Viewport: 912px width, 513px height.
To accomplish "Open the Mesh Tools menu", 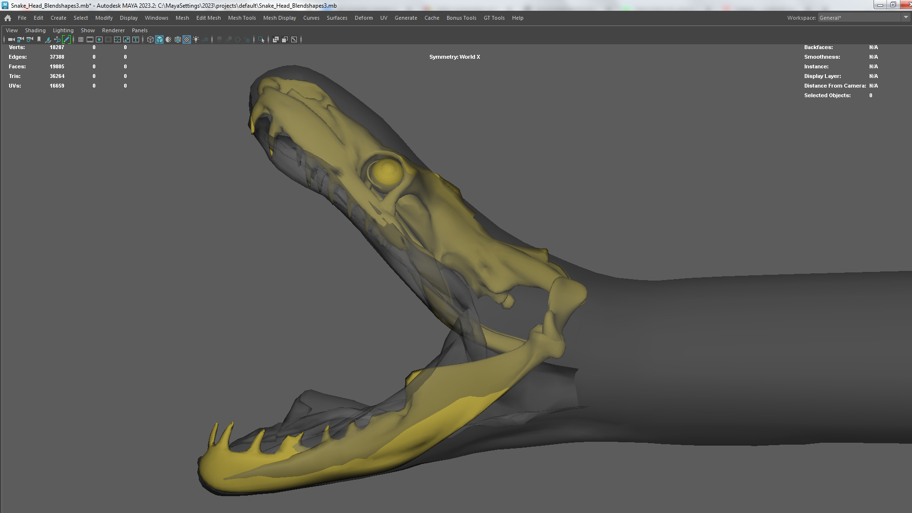I will tap(242, 18).
